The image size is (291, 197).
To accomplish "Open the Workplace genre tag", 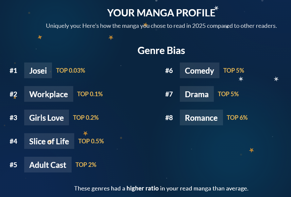I will (48, 94).
